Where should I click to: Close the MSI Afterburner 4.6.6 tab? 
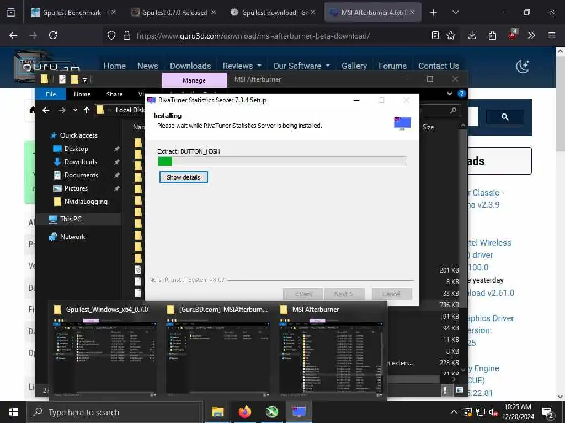412,13
